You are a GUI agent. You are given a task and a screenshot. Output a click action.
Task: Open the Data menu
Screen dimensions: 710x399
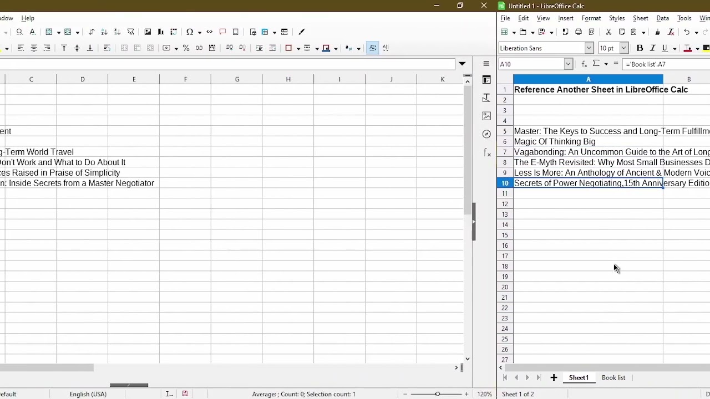(x=663, y=18)
